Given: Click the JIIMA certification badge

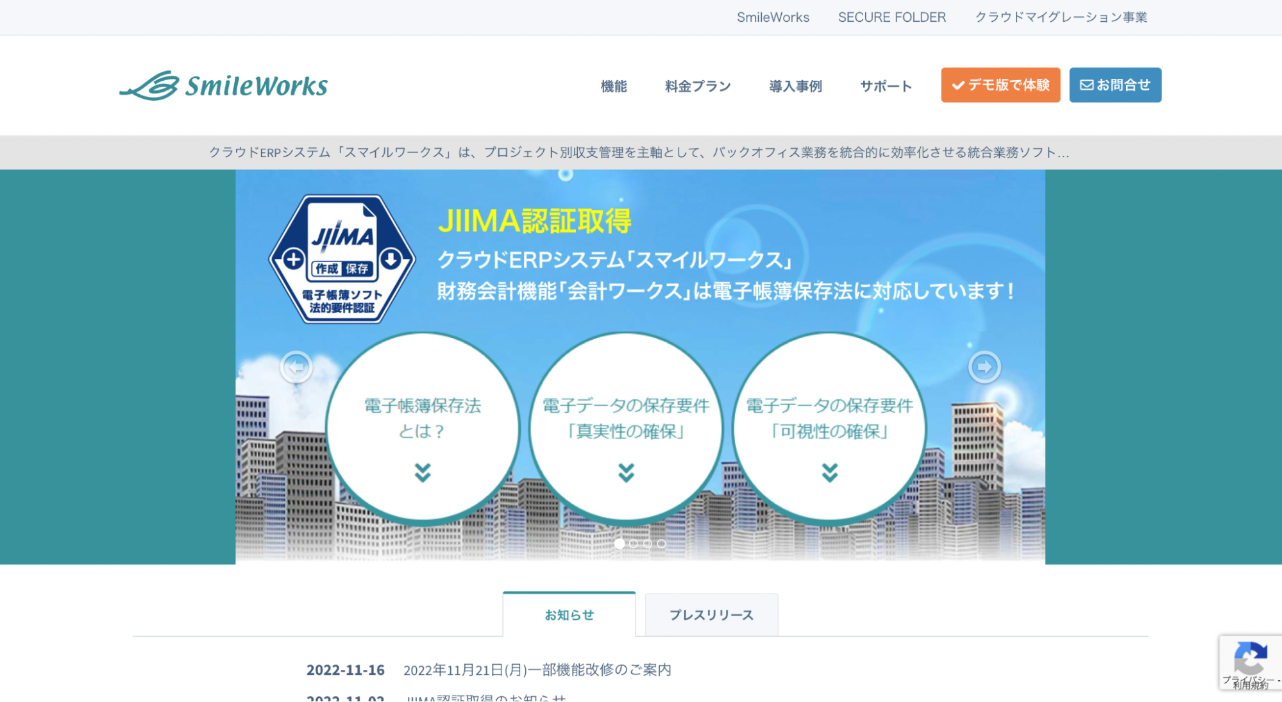Looking at the screenshot, I should click(x=342, y=259).
